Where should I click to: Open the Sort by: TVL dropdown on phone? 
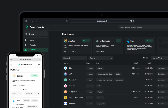[x=32, y=93]
